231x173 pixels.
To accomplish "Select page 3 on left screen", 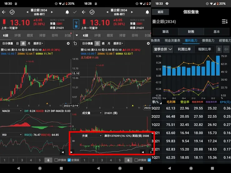I will point(22,160).
